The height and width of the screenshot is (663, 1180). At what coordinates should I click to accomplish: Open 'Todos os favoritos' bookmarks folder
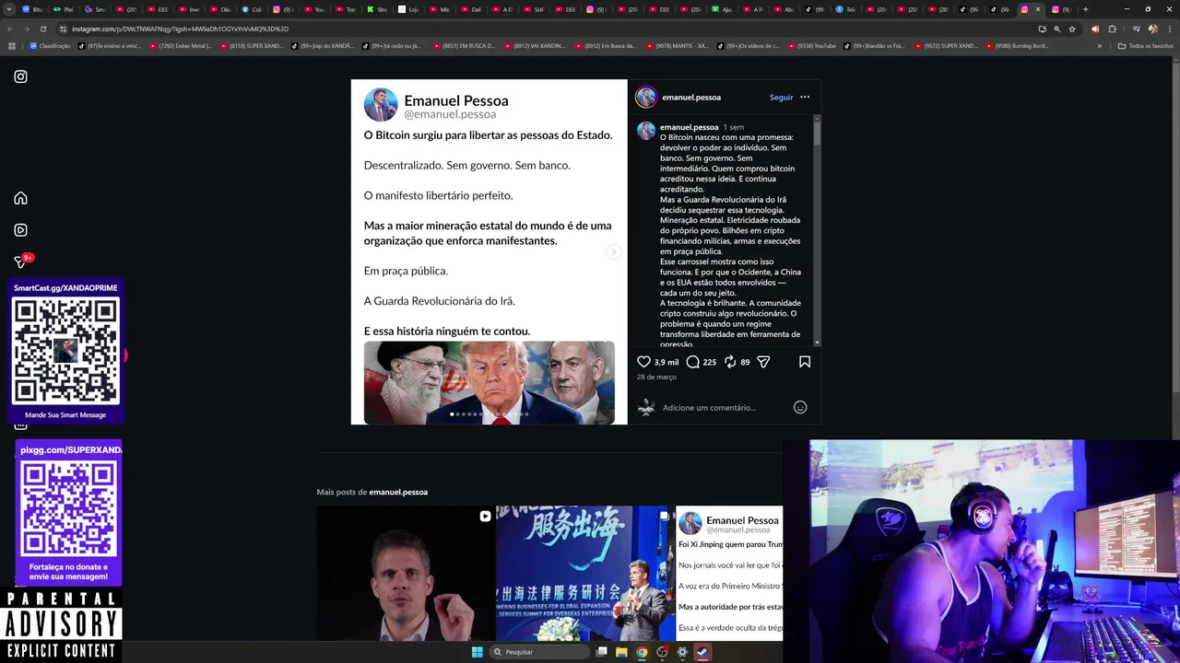1145,45
